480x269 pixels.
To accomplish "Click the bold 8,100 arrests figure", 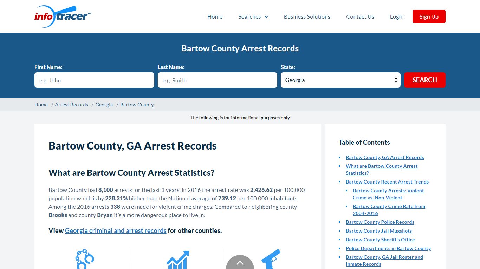I will coord(106,190).
